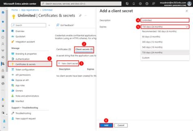Open Users icon in left rail
The height and width of the screenshot is (131, 193).
pos(3,44)
